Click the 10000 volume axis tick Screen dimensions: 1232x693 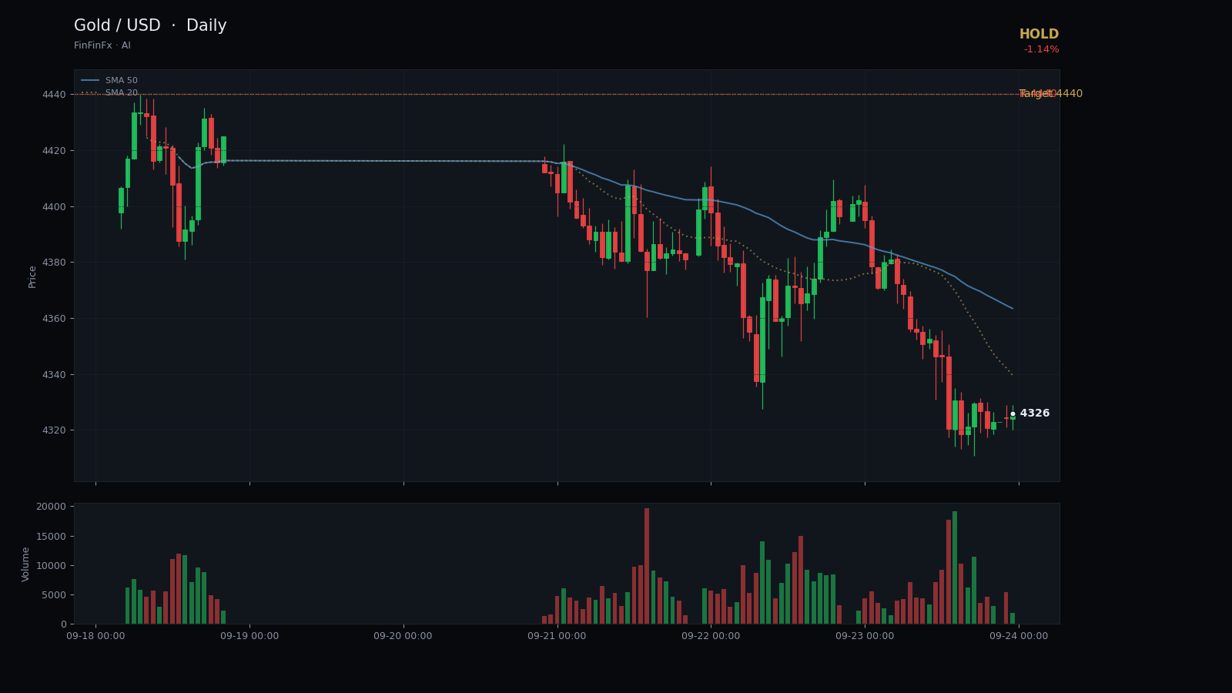tap(52, 566)
